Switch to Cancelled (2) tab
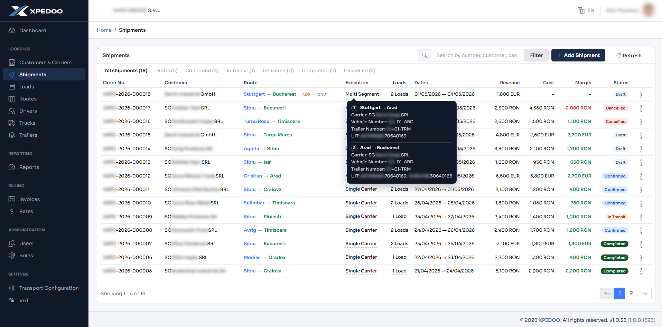 pyautogui.click(x=360, y=70)
